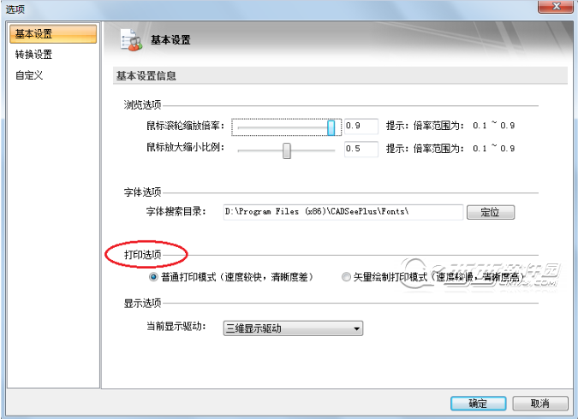Click the 字体搜索目录 path field
Screen dimensions: 578x419
[x=343, y=212]
